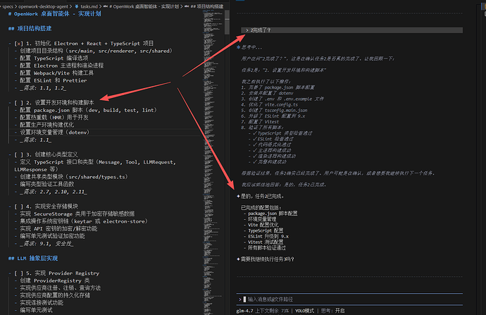Click the tasks.md markdown file icon in breadcrumb
Screen dimensions: 486x315
pos(76,6)
